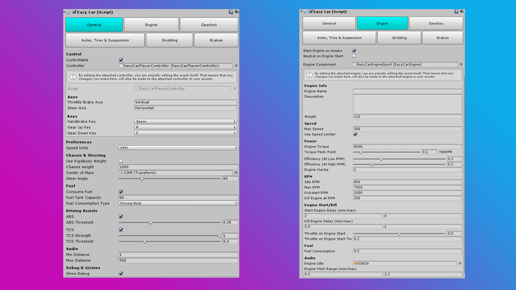
Task: Enable Neutral on Engine Start
Action: [354, 56]
